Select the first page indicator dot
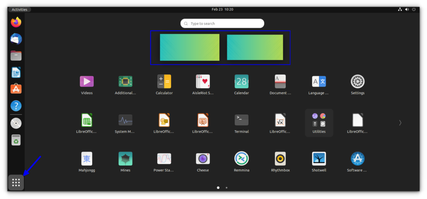 pyautogui.click(x=218, y=188)
